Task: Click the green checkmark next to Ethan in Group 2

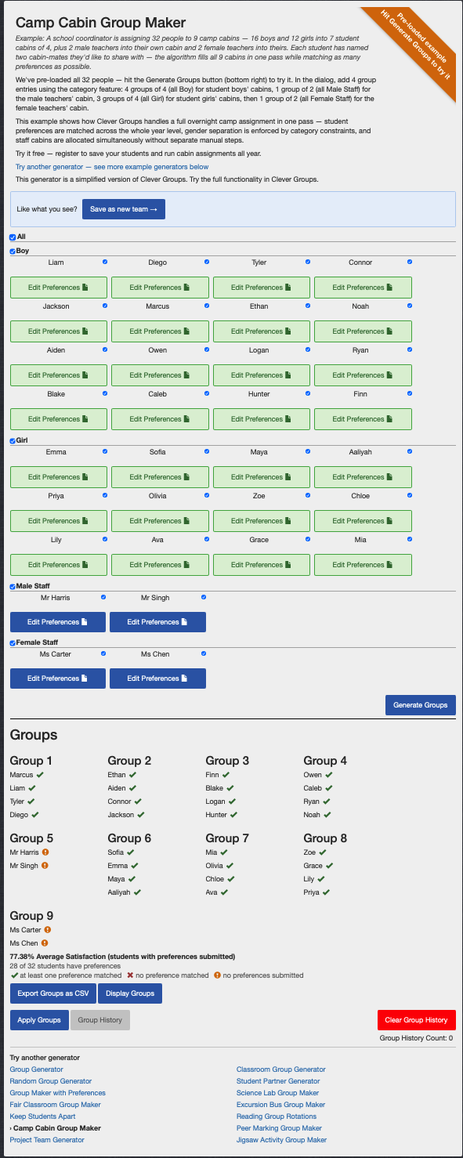Action: pos(133,775)
